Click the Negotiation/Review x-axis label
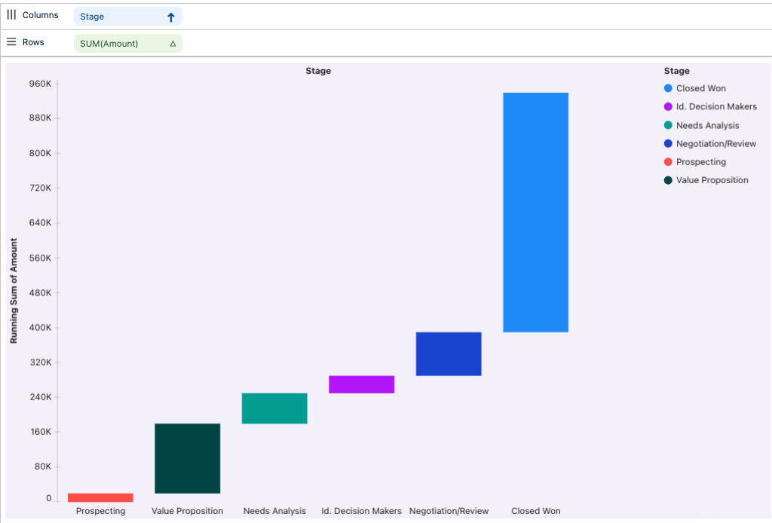The image size is (772, 523). point(449,511)
